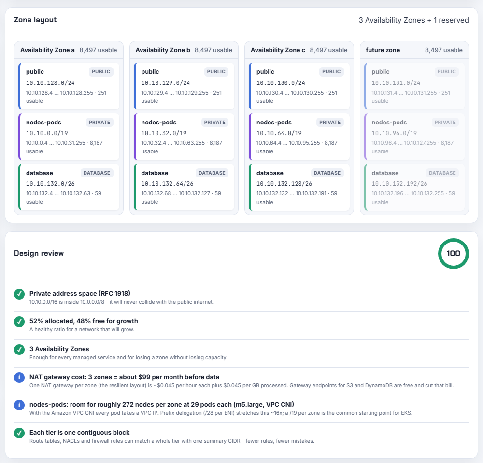The image size is (483, 463).
Task: Click CIDR text 10.10.132.192/26
Action: coord(399,184)
